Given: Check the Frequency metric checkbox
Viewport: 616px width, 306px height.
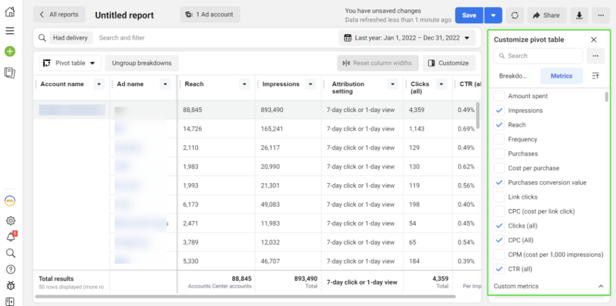Looking at the screenshot, I should (x=499, y=139).
